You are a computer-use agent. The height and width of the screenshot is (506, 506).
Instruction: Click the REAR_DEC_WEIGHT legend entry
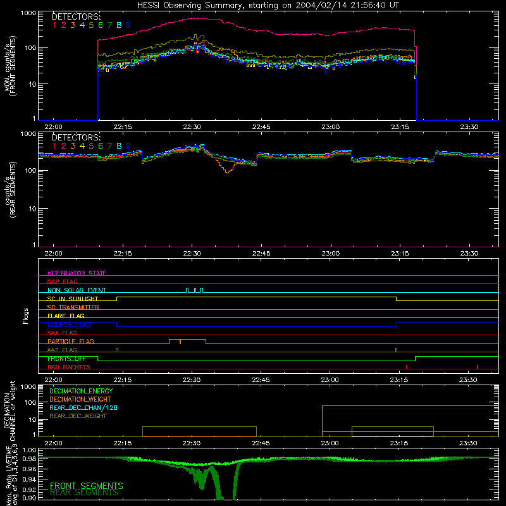pyautogui.click(x=78, y=416)
